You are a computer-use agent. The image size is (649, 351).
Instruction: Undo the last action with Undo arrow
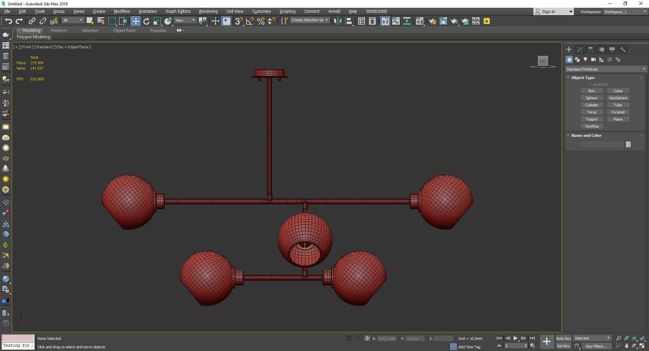8,21
